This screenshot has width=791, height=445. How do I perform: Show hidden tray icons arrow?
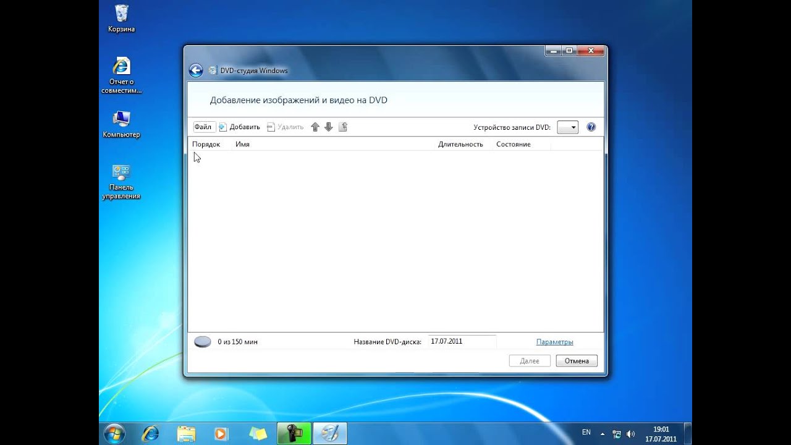(x=603, y=434)
